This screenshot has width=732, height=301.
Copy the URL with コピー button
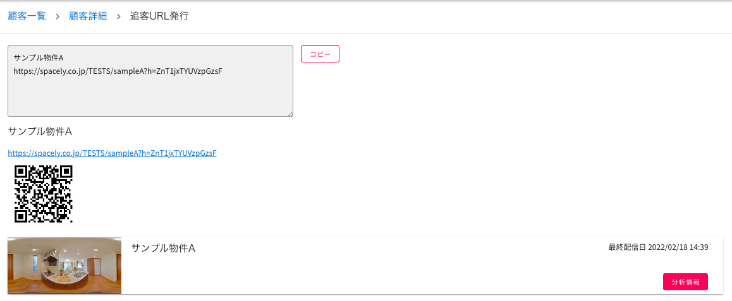pos(320,54)
